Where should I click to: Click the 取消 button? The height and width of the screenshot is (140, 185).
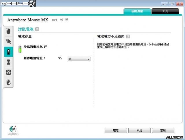pos(139,130)
